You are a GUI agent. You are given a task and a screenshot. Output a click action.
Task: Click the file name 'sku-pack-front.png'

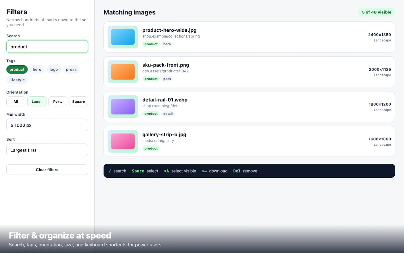coord(166,65)
